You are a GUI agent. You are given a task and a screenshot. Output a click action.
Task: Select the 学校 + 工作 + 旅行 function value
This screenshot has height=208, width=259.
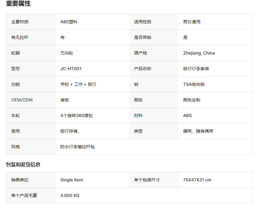click(78, 84)
